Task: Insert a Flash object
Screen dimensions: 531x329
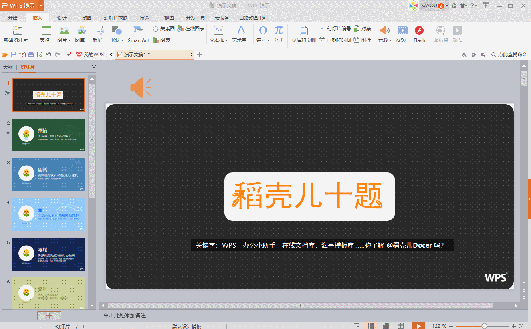Action: point(419,31)
